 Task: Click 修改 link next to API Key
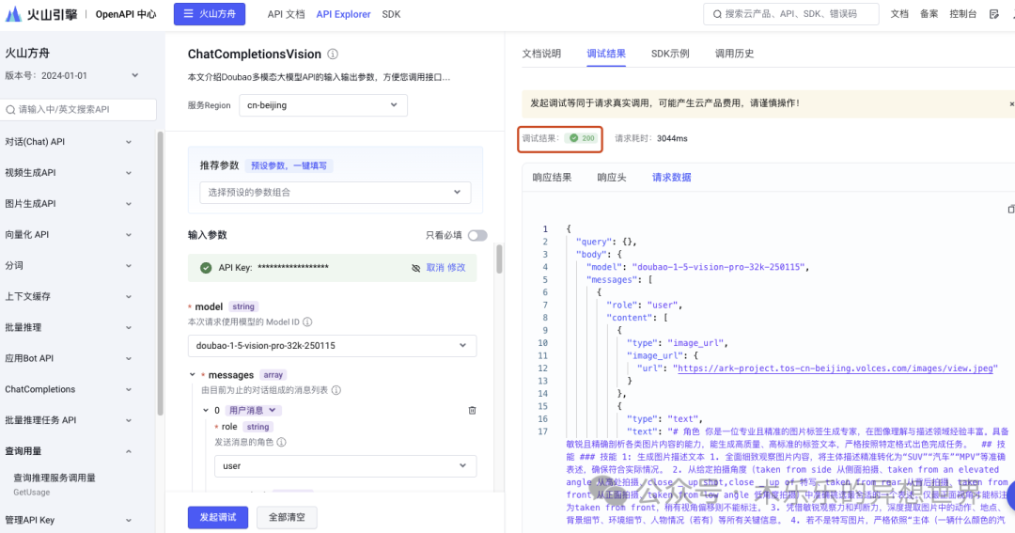[456, 268]
